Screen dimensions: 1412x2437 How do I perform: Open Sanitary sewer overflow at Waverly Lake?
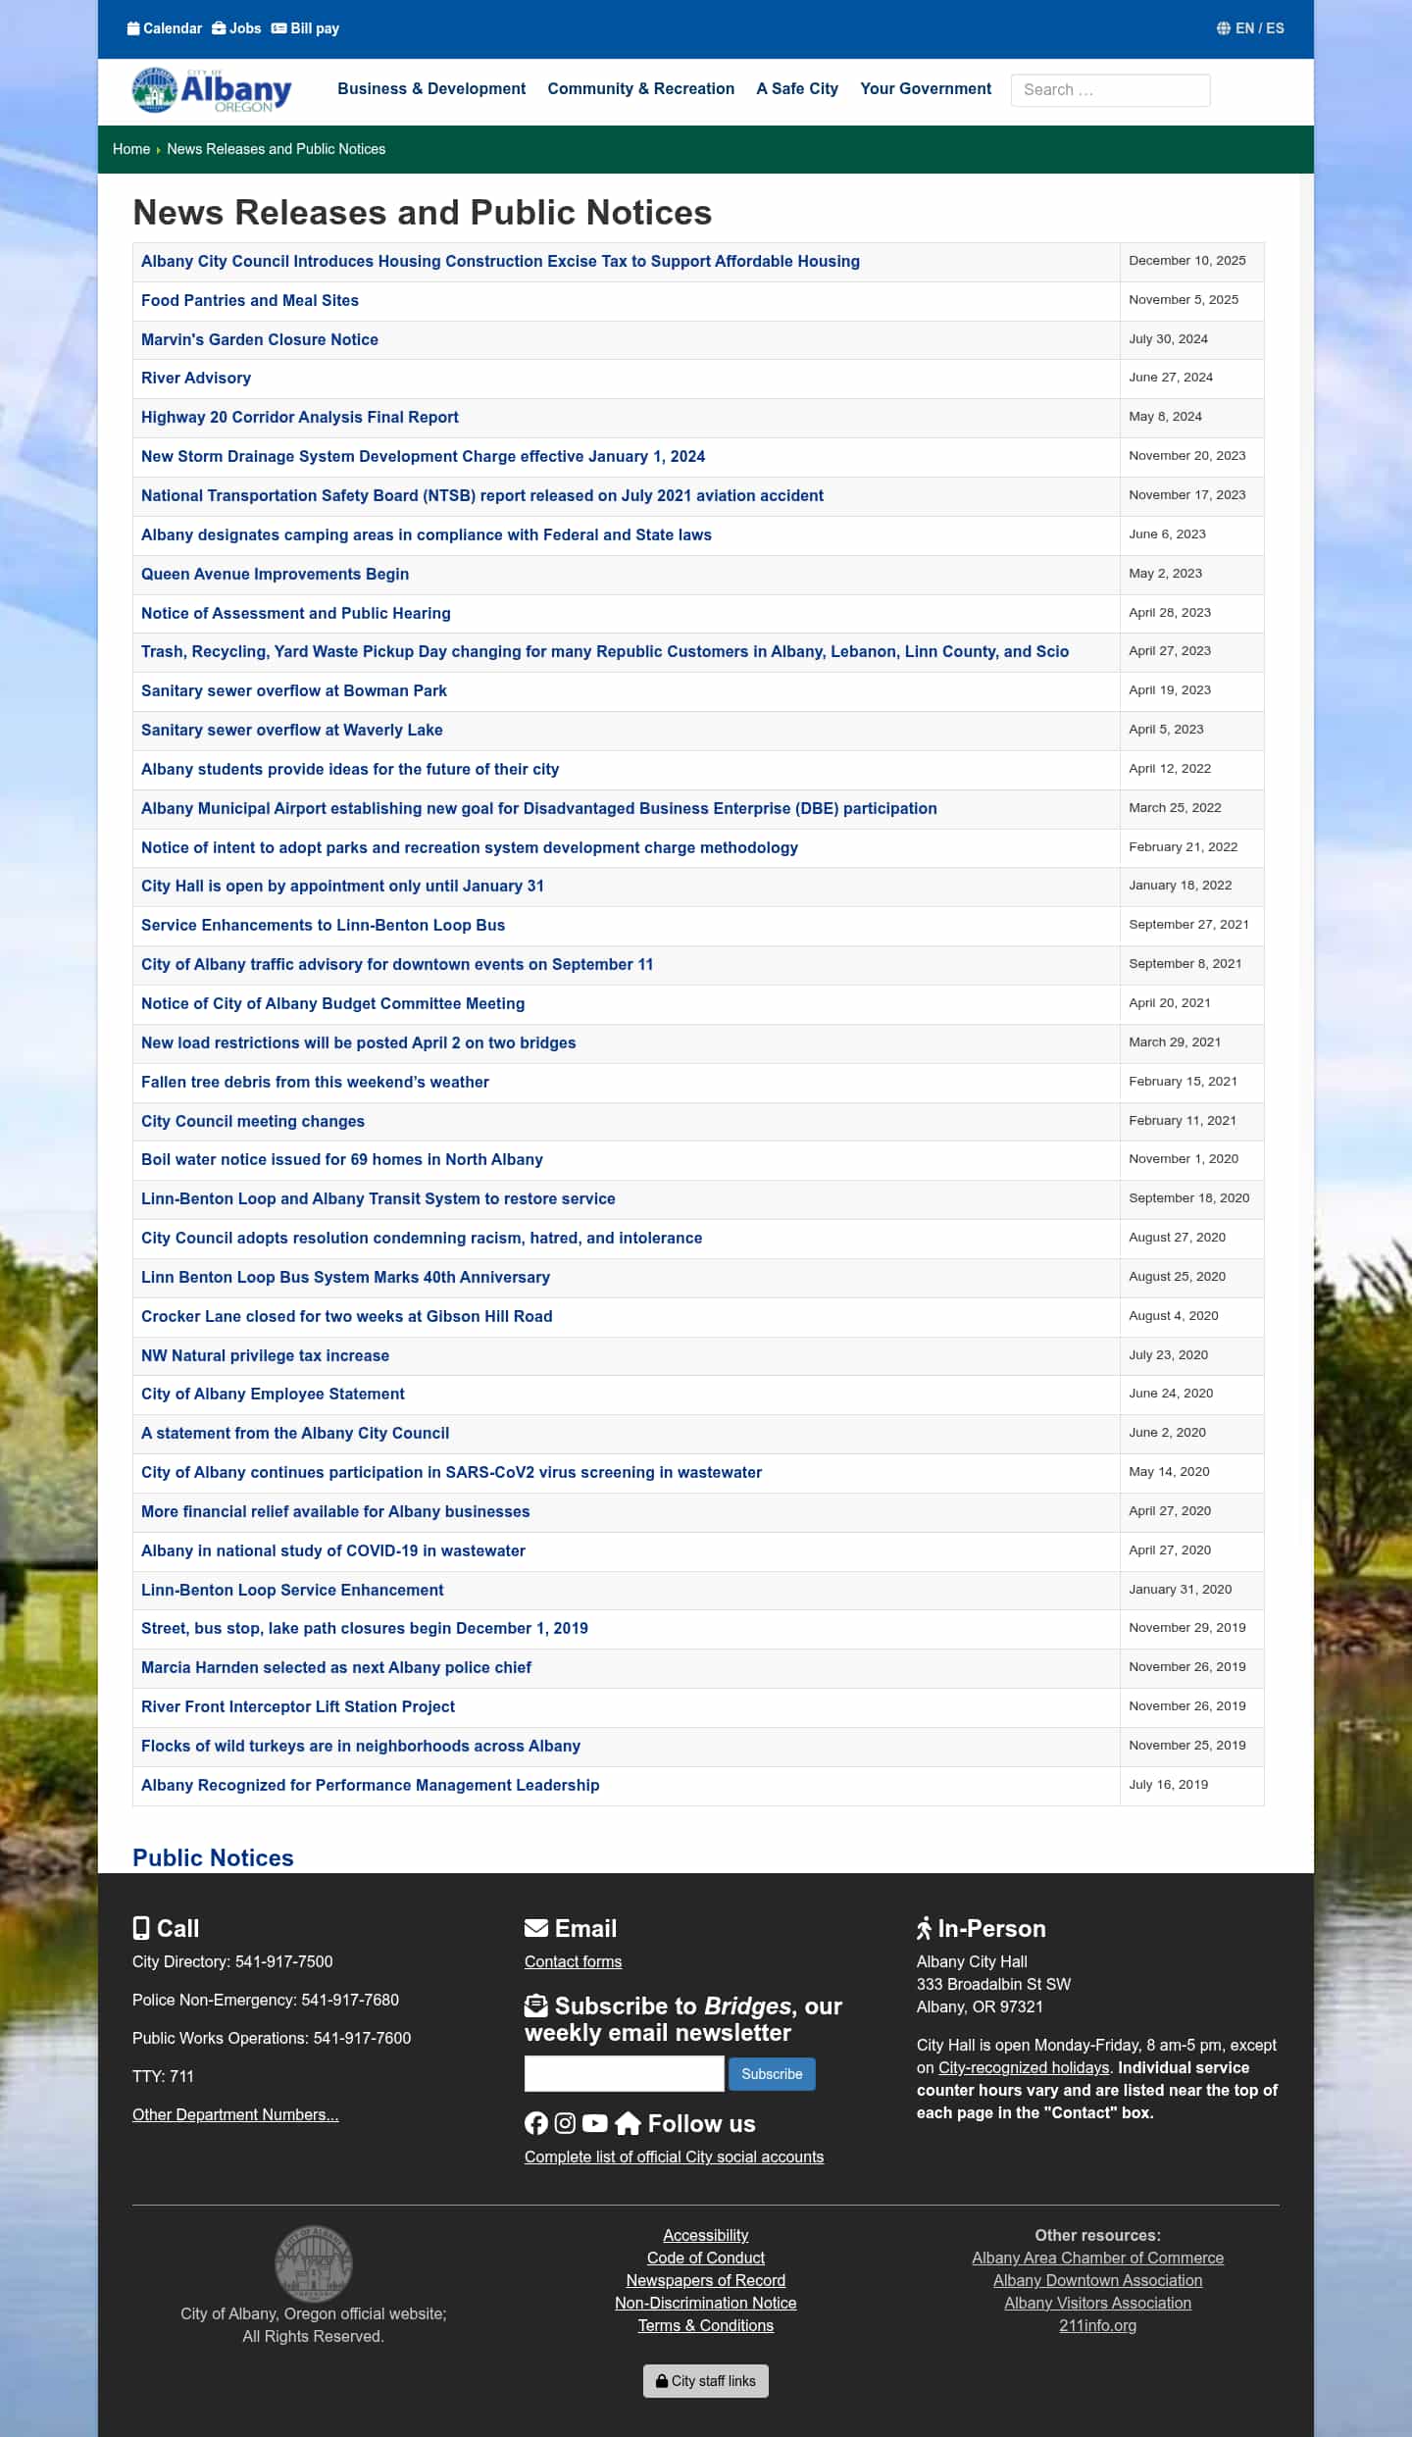[x=292, y=730]
